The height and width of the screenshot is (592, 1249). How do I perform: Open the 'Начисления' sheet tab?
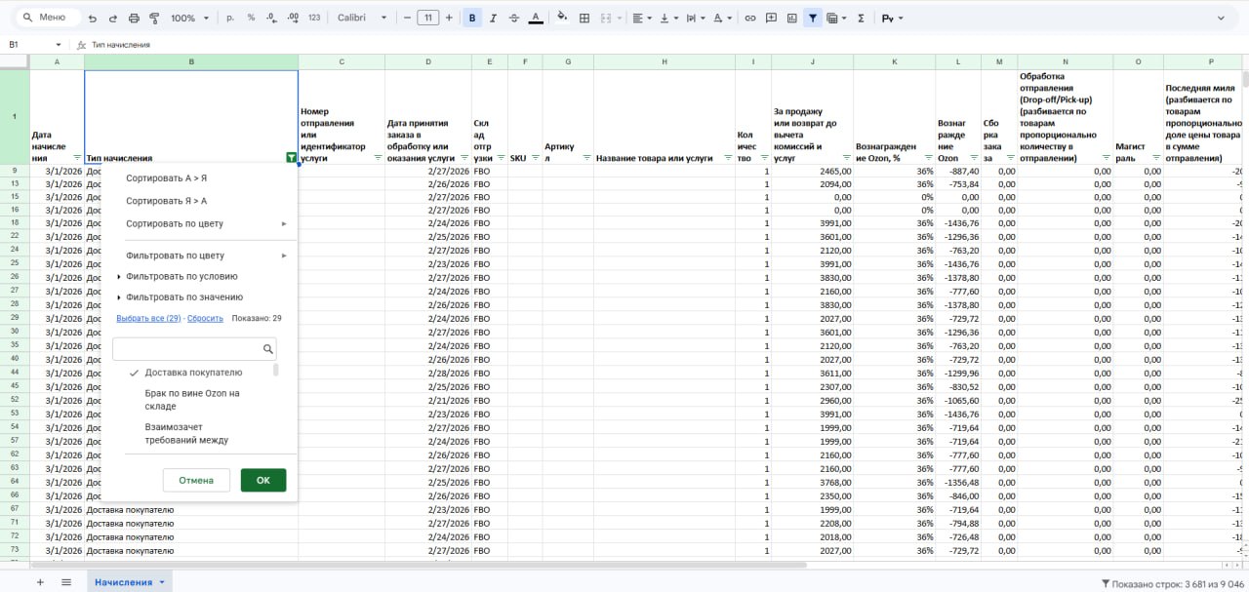(123, 582)
